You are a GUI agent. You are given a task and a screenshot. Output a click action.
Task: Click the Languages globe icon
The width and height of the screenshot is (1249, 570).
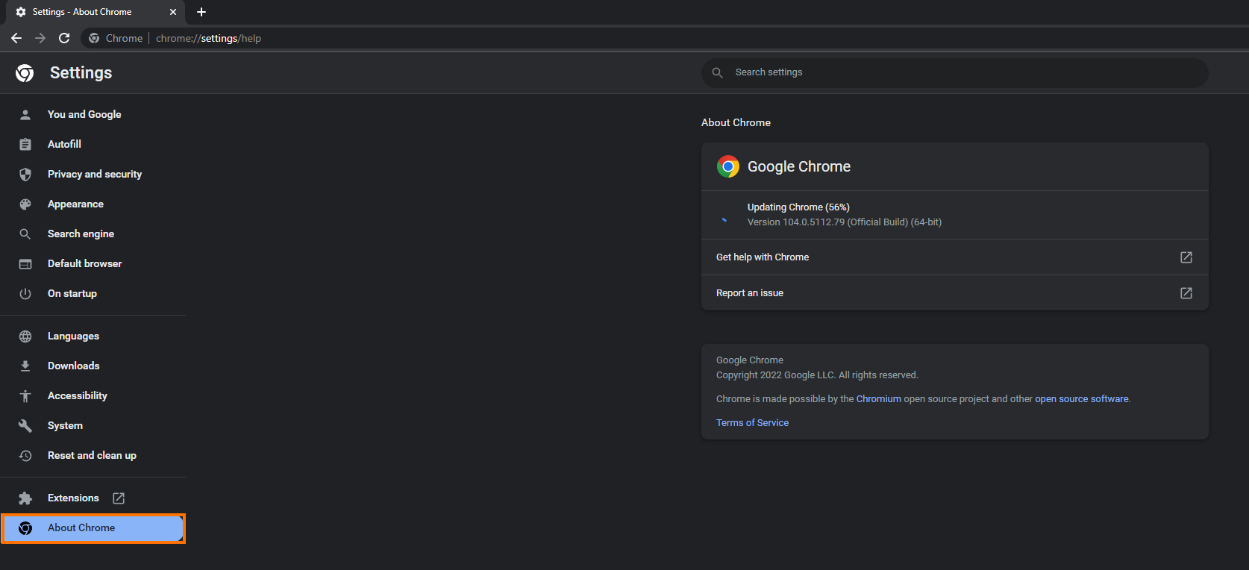25,336
